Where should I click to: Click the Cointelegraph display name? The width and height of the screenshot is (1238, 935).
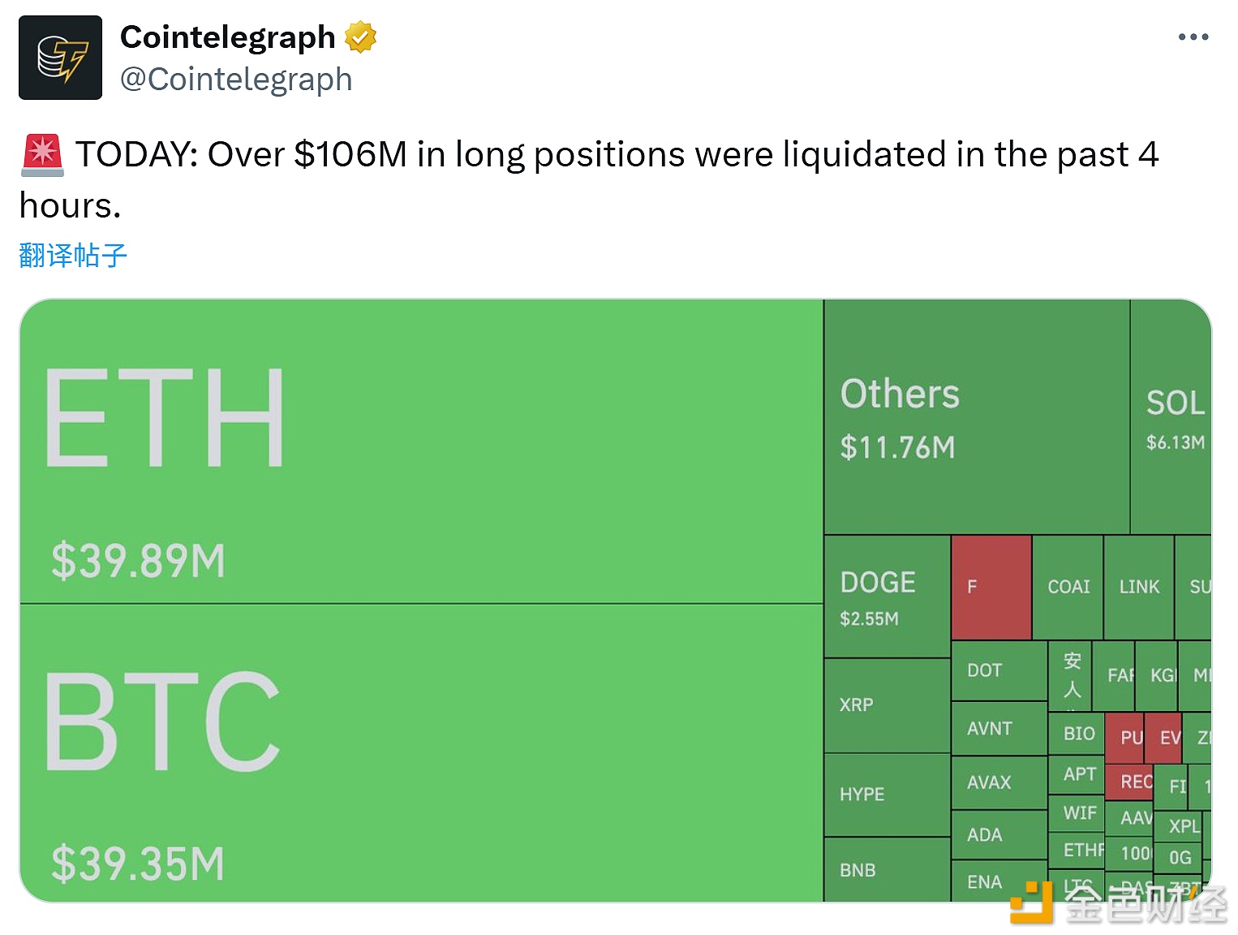pos(227,37)
